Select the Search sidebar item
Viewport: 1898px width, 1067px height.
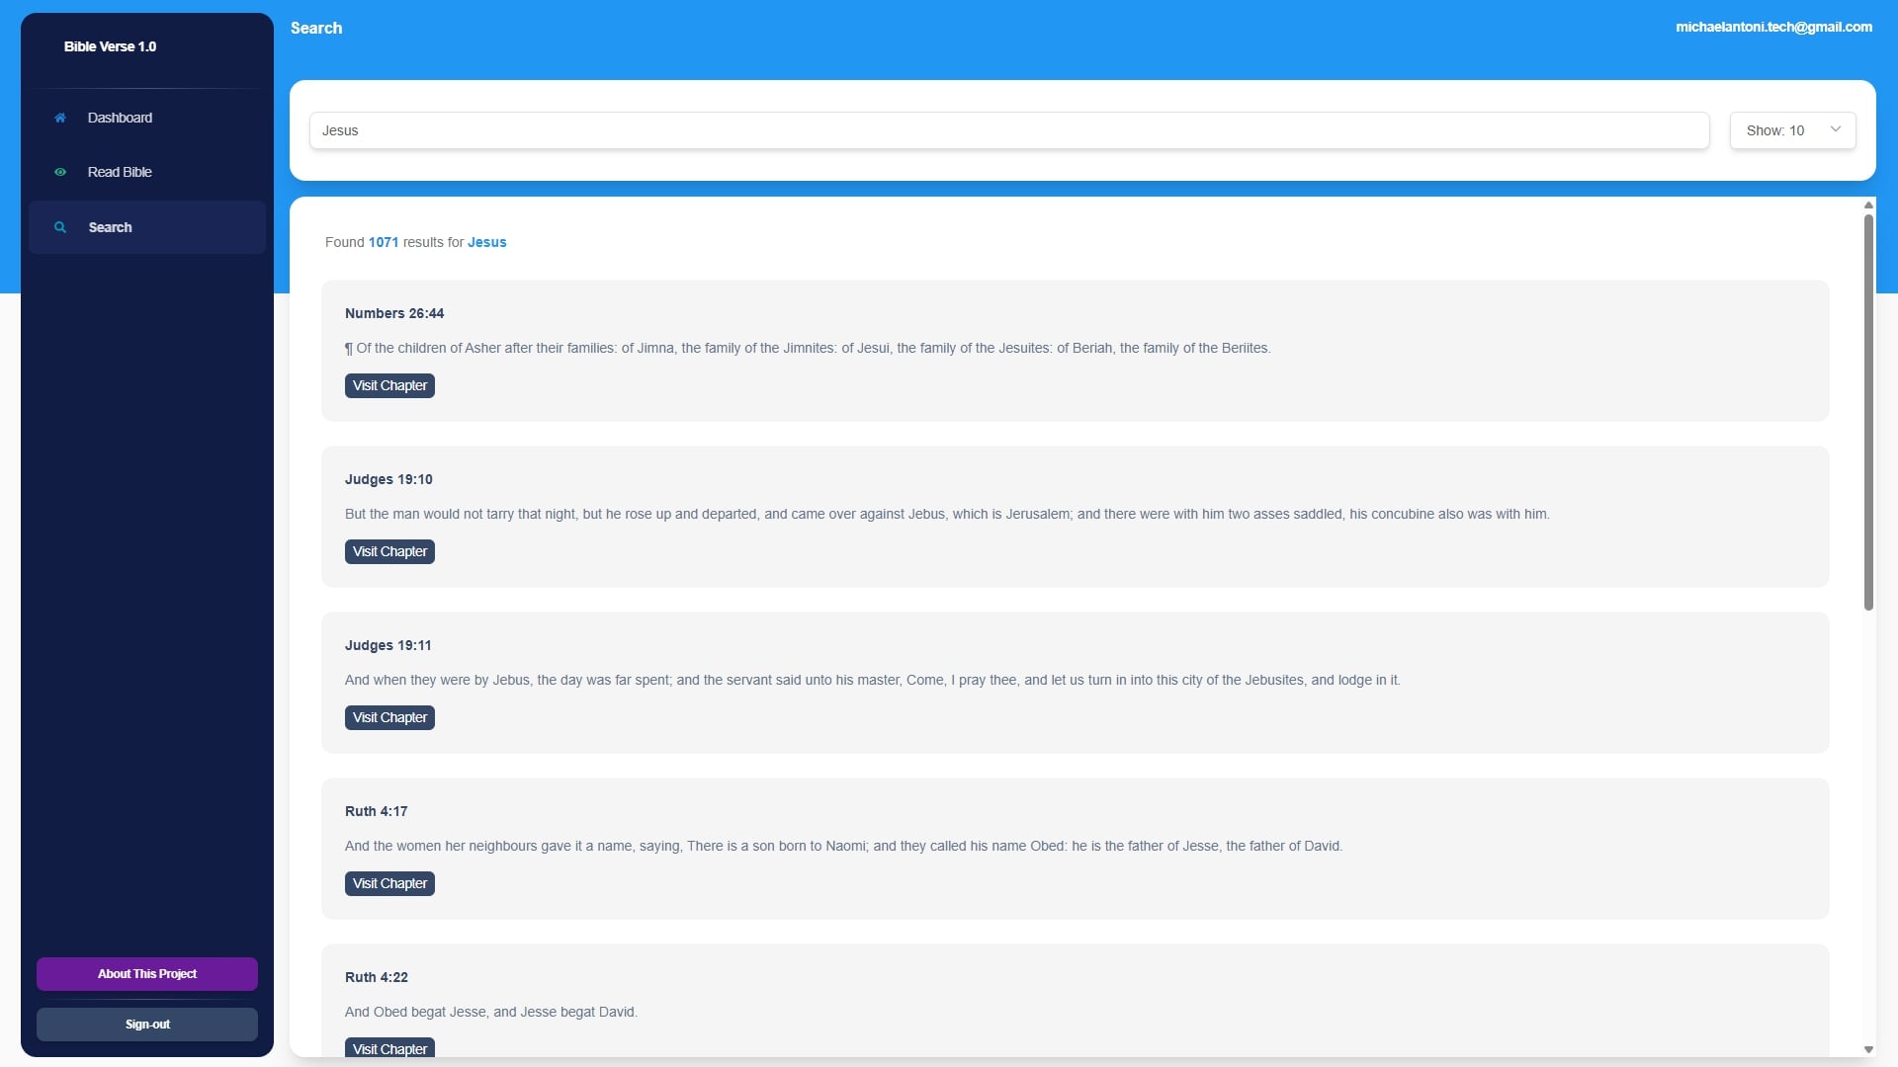111,227
